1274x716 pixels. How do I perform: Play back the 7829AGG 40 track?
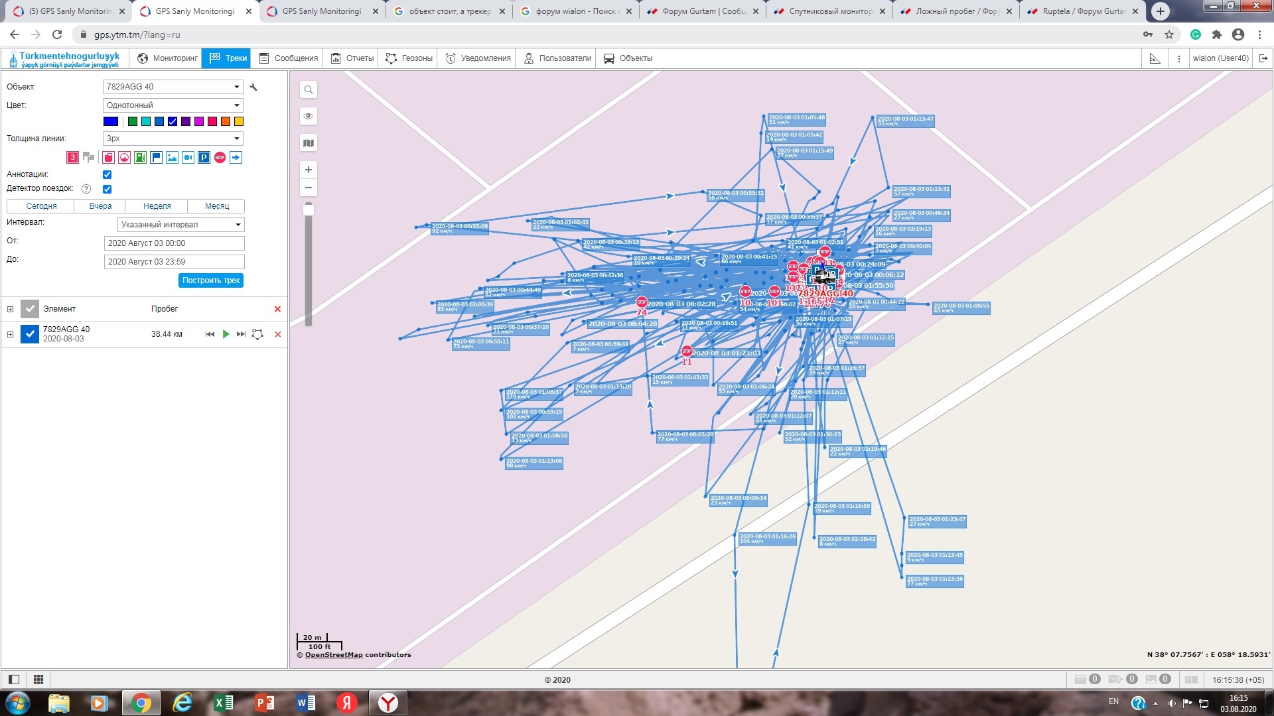pyautogui.click(x=226, y=334)
